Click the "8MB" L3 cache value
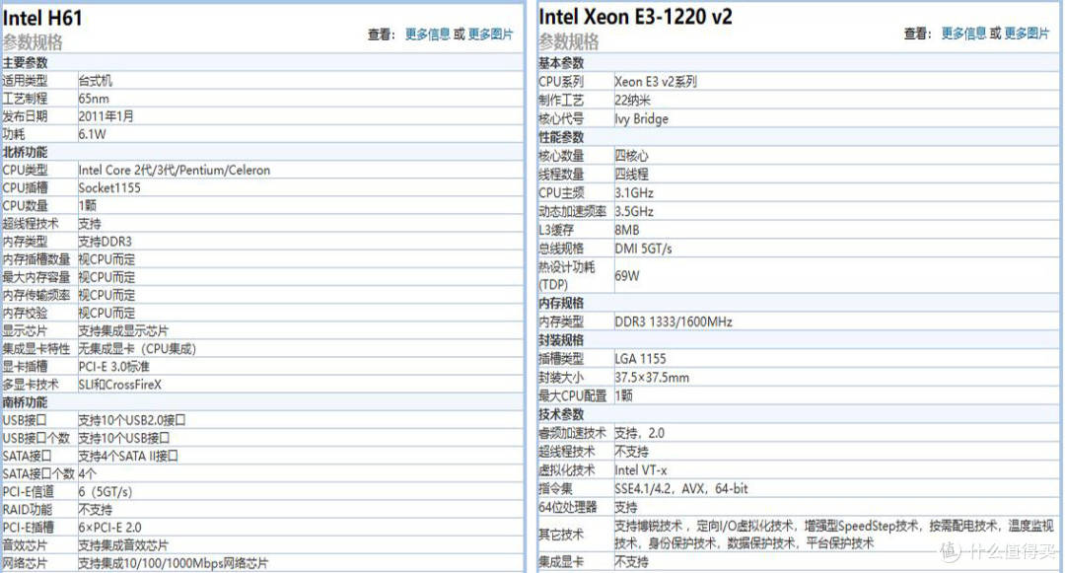 pyautogui.click(x=627, y=230)
